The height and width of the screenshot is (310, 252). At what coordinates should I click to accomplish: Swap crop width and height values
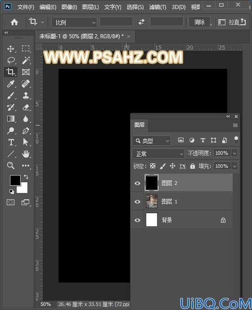tap(141, 22)
